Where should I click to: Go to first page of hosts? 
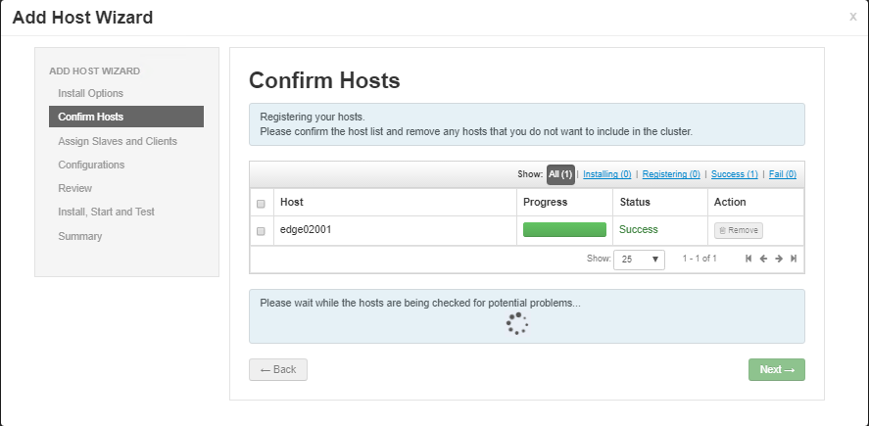tap(748, 259)
